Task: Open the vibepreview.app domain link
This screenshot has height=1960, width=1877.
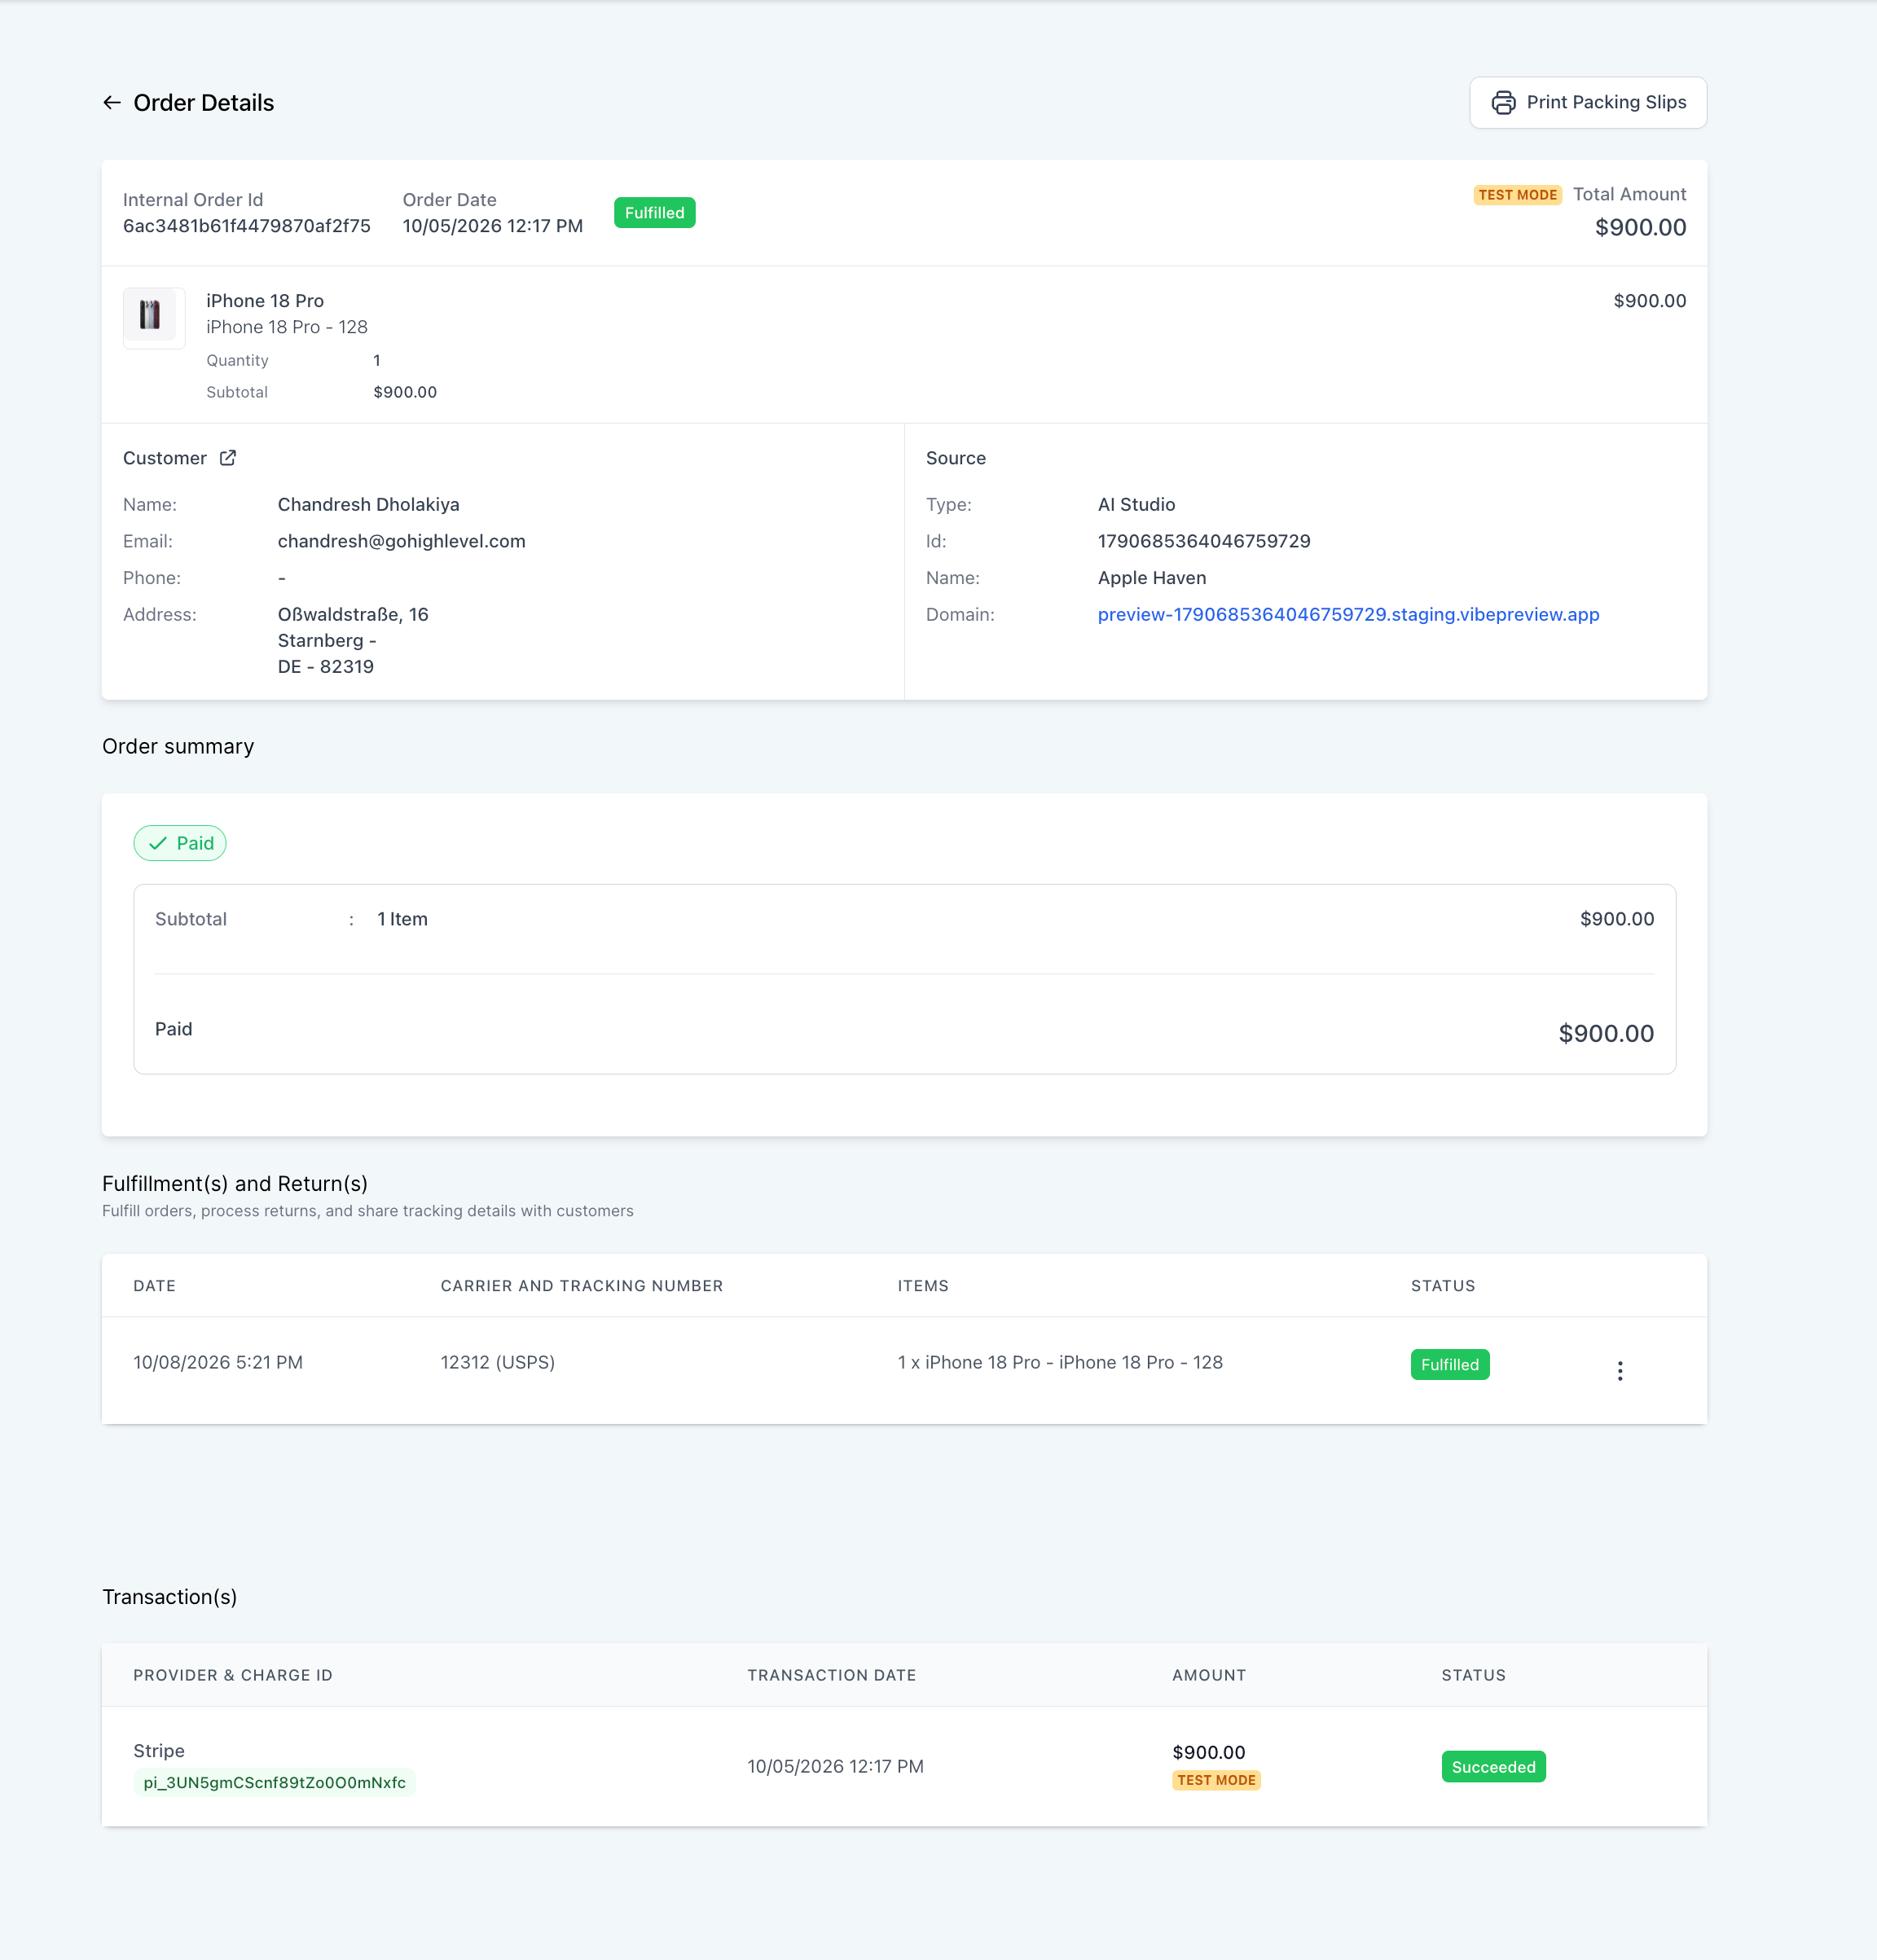Action: click(x=1348, y=614)
